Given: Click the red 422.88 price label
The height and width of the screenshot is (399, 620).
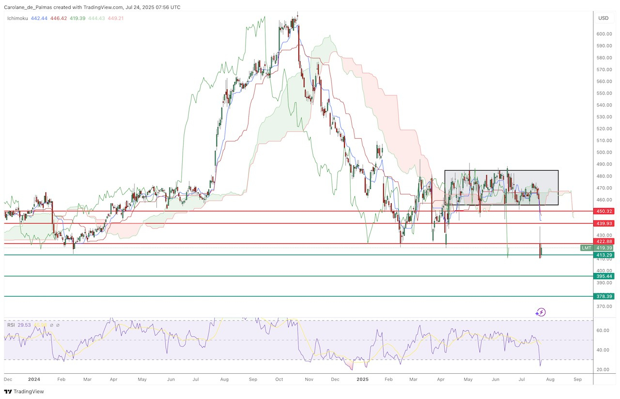Looking at the screenshot, I should click(605, 241).
